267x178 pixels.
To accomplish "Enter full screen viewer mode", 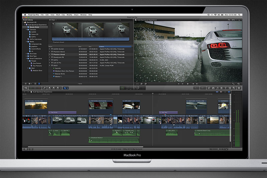I will pos(233,84).
